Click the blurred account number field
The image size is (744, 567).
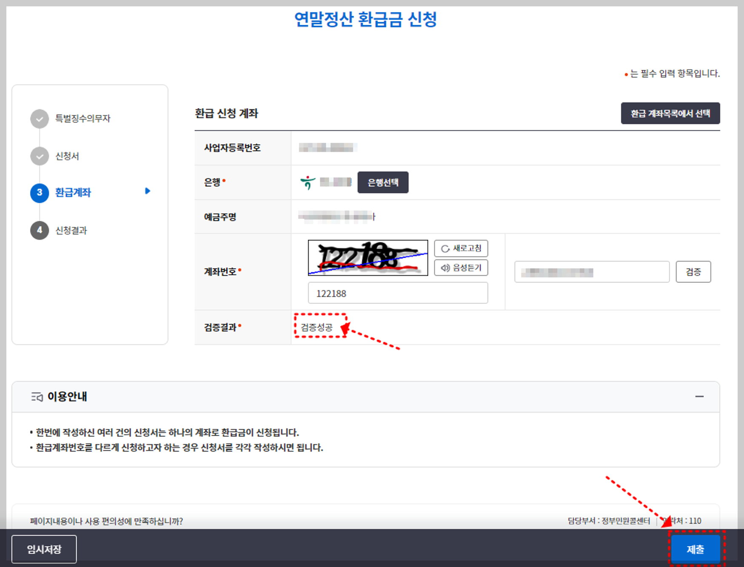pyautogui.click(x=592, y=272)
